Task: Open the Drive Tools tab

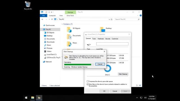Action: [70, 15]
